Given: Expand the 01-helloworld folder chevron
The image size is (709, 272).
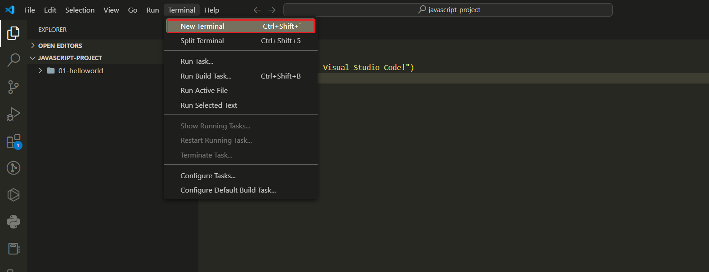Looking at the screenshot, I should point(40,70).
